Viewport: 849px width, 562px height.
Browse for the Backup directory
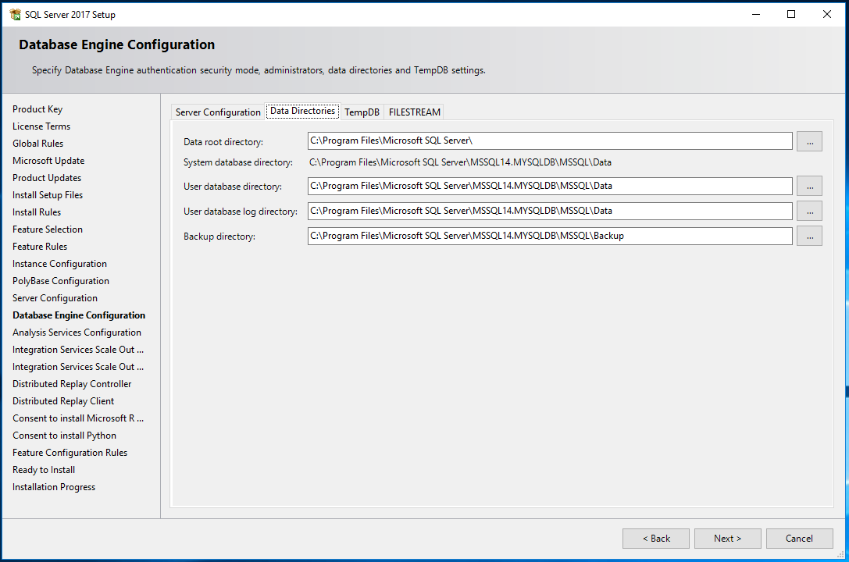tap(809, 236)
